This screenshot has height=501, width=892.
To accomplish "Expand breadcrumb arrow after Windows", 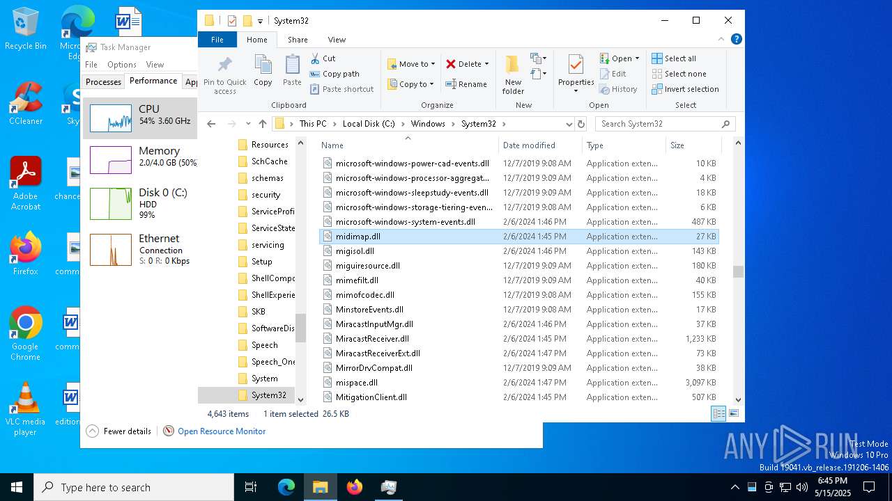I will tap(452, 124).
